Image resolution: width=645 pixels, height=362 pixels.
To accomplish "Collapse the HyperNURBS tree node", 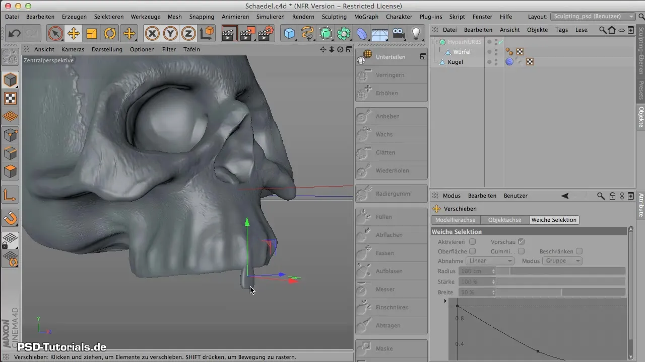I will 435,42.
